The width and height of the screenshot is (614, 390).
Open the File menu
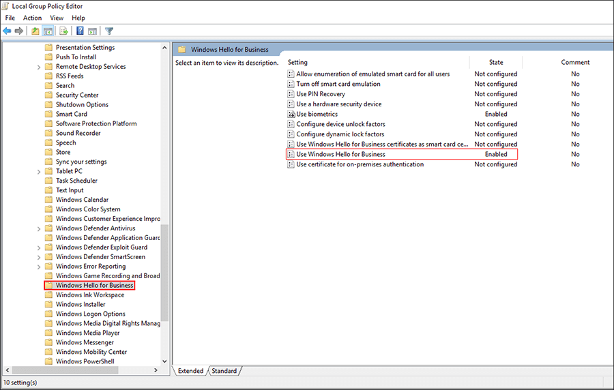pyautogui.click(x=10, y=18)
